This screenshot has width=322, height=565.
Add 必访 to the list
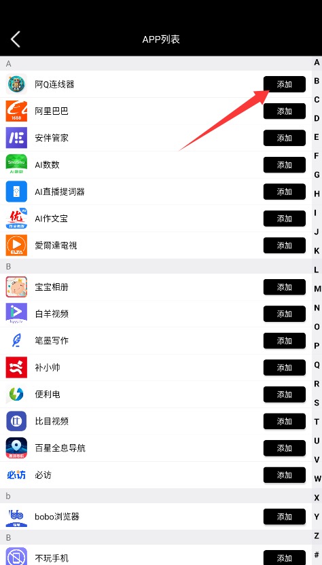pos(285,475)
